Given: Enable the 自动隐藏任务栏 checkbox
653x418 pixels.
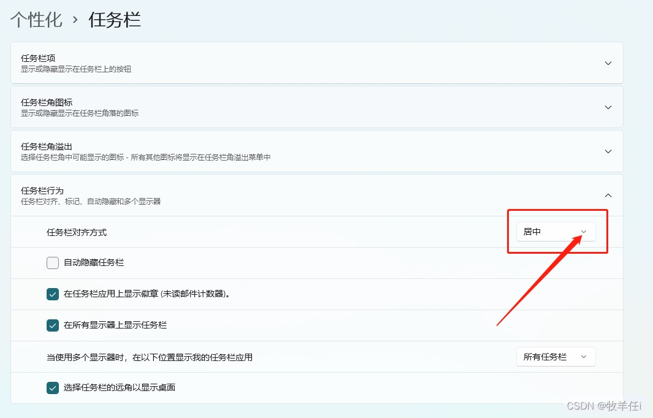Looking at the screenshot, I should click(x=53, y=263).
